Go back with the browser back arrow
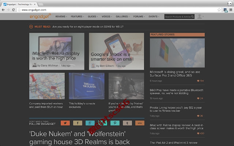 [x=3, y=10]
